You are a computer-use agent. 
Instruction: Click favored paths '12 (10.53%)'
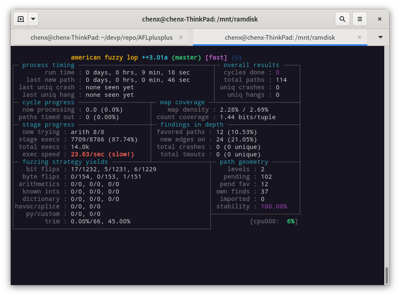(236, 132)
